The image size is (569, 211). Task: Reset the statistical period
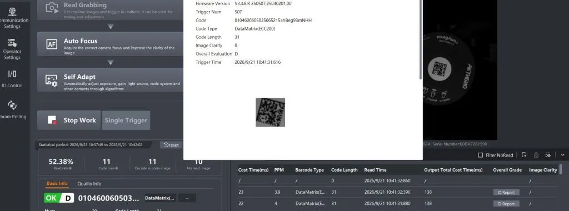[x=171, y=145]
